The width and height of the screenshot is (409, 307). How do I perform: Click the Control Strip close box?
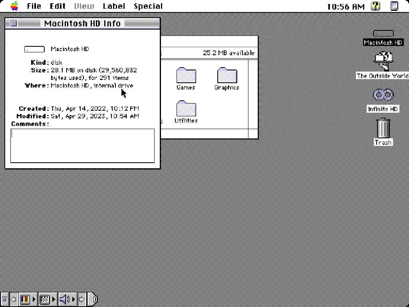(4, 299)
